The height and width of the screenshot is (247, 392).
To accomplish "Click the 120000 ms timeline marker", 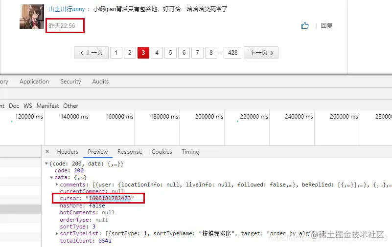I will click(x=29, y=117).
